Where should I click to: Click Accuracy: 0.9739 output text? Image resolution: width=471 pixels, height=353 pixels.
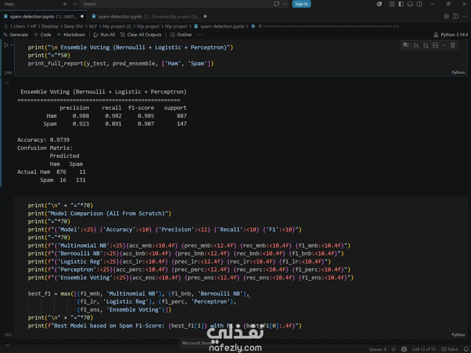(x=44, y=140)
